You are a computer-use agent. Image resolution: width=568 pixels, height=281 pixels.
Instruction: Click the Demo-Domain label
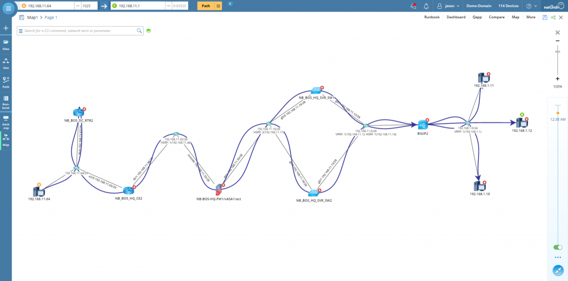pyautogui.click(x=479, y=6)
